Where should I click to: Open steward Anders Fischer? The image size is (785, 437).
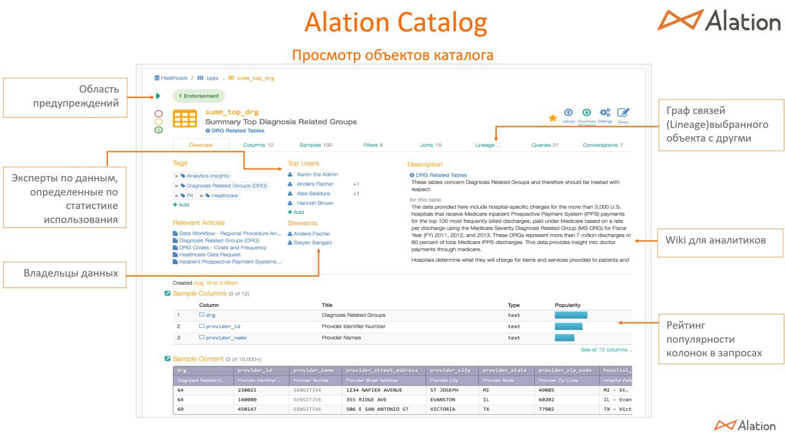point(312,234)
